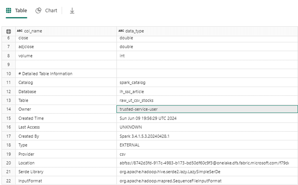Viewport: 298px width, 185px height.
Task: Click the data_type column header
Action: tap(134, 31)
